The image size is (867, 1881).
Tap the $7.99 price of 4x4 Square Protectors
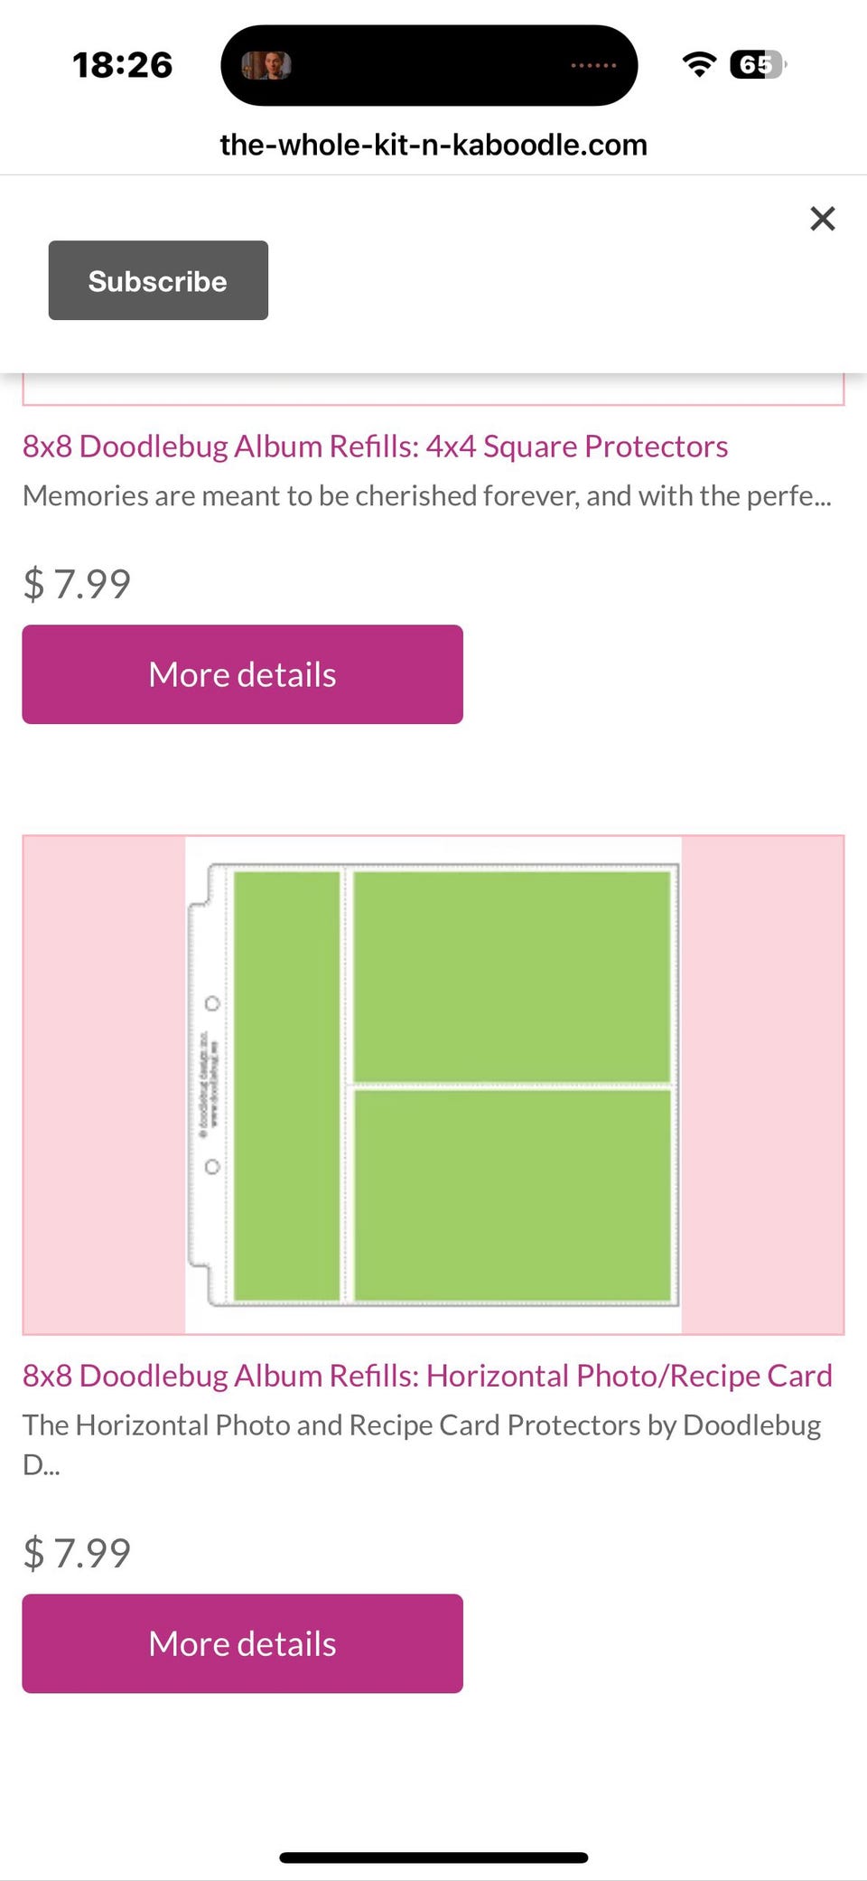coord(77,584)
